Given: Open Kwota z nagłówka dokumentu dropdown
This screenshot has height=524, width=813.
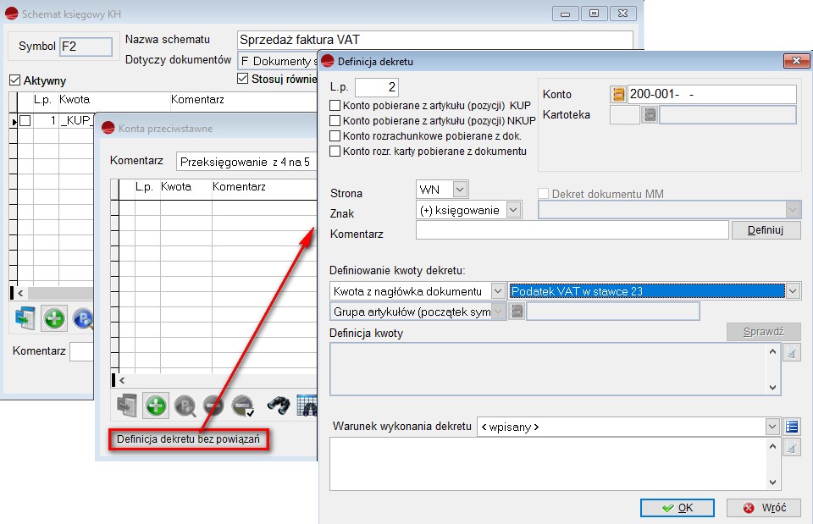Looking at the screenshot, I should click(x=498, y=291).
